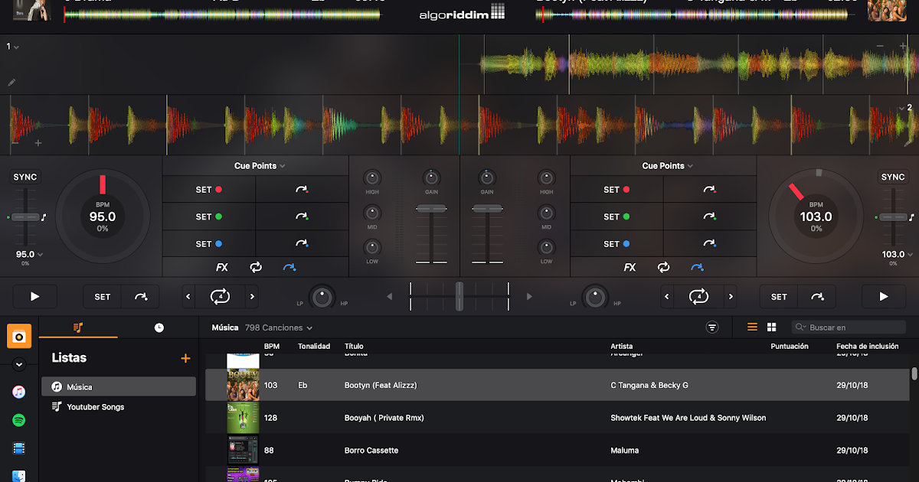This screenshot has height=482, width=919.
Task: Jump to right deck red cue point
Action: 710,190
